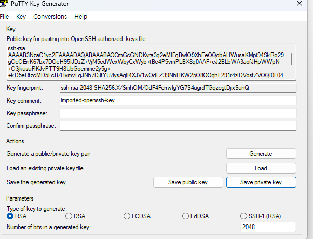Click the number of bits field

pos(268,227)
